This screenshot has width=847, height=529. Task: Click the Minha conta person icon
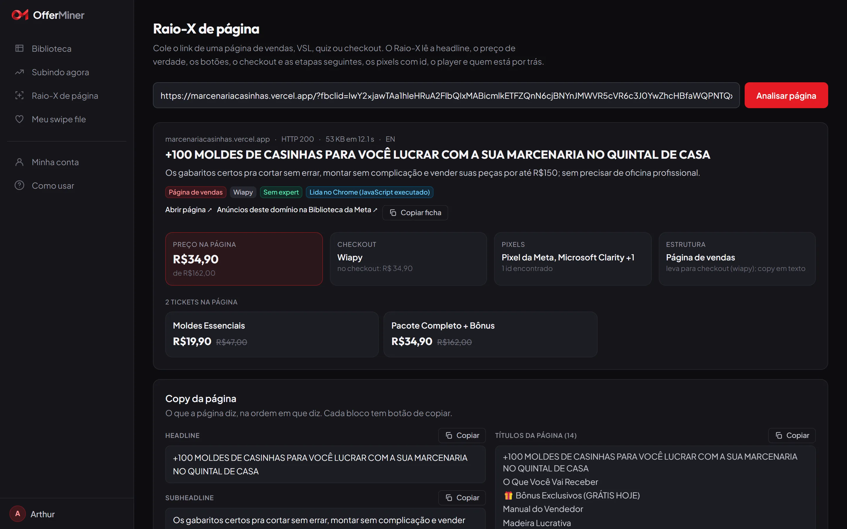pos(19,162)
